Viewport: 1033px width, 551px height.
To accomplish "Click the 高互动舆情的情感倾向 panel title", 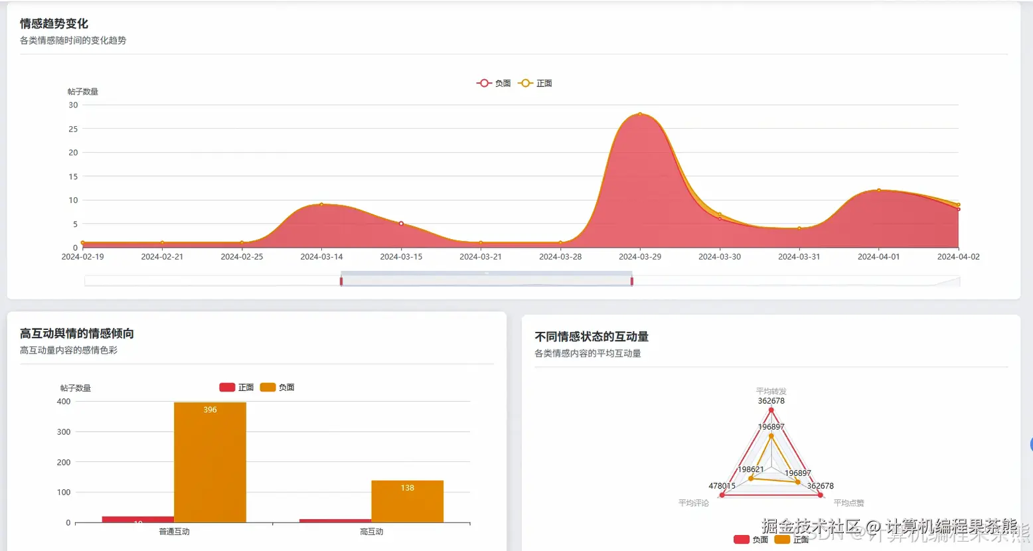I will (77, 333).
